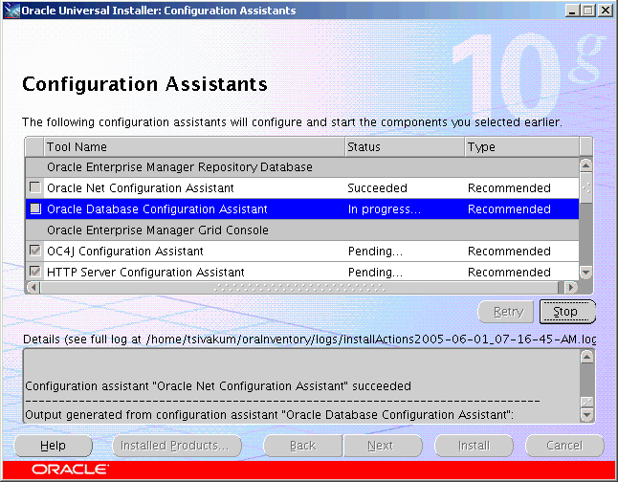Screen dimensions: 618x482
Task: Click the Back button
Action: click(302, 446)
